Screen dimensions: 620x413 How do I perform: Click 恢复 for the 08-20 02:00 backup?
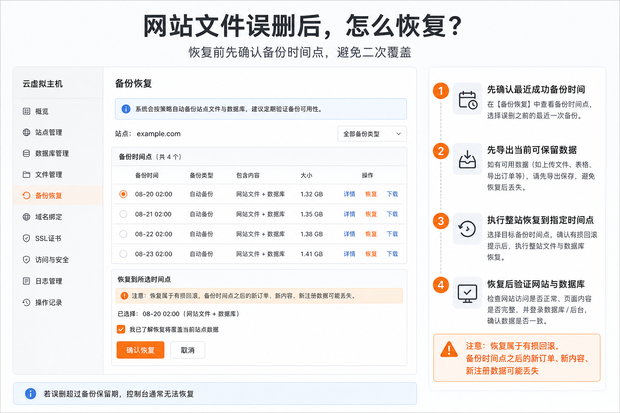coord(371,194)
